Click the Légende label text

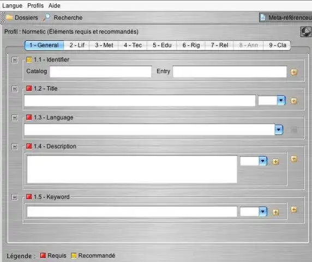[x=21, y=256]
